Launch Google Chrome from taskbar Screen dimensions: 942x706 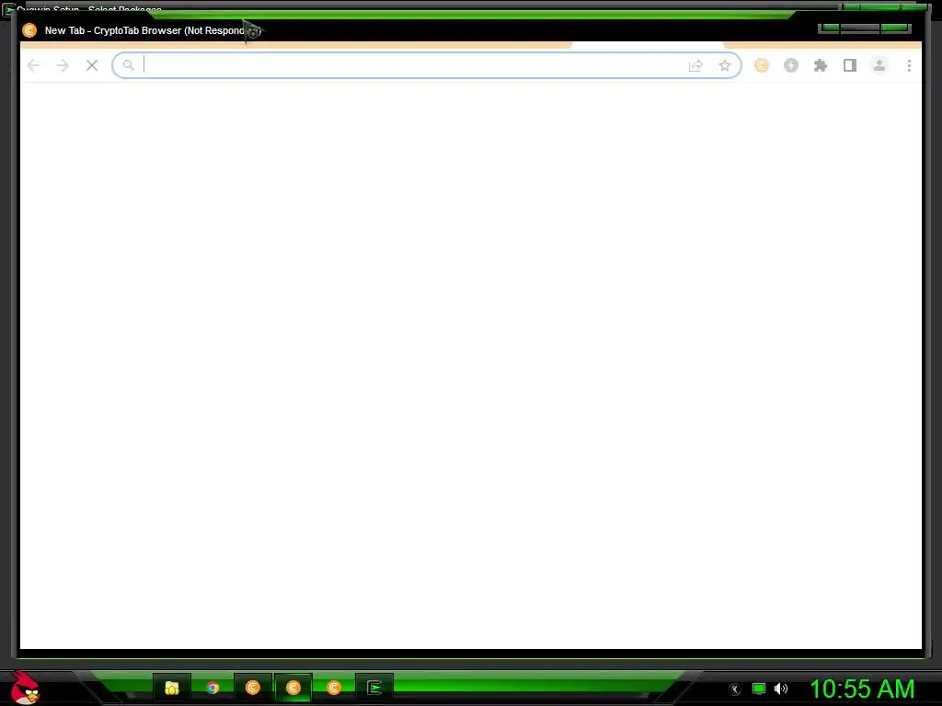(213, 688)
